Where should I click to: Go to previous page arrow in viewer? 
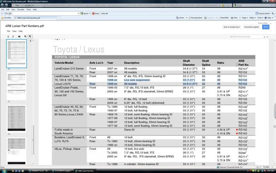[x=8, y=37]
